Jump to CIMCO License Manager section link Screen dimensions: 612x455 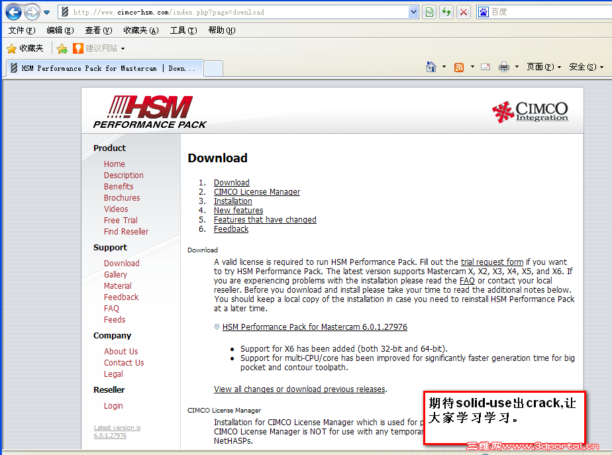coord(257,192)
